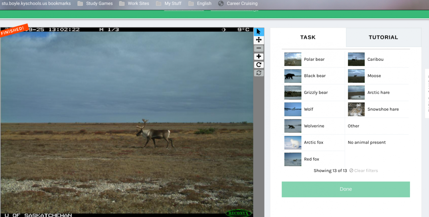
Task: Click the Black bear thumbnail image
Action: click(293, 76)
